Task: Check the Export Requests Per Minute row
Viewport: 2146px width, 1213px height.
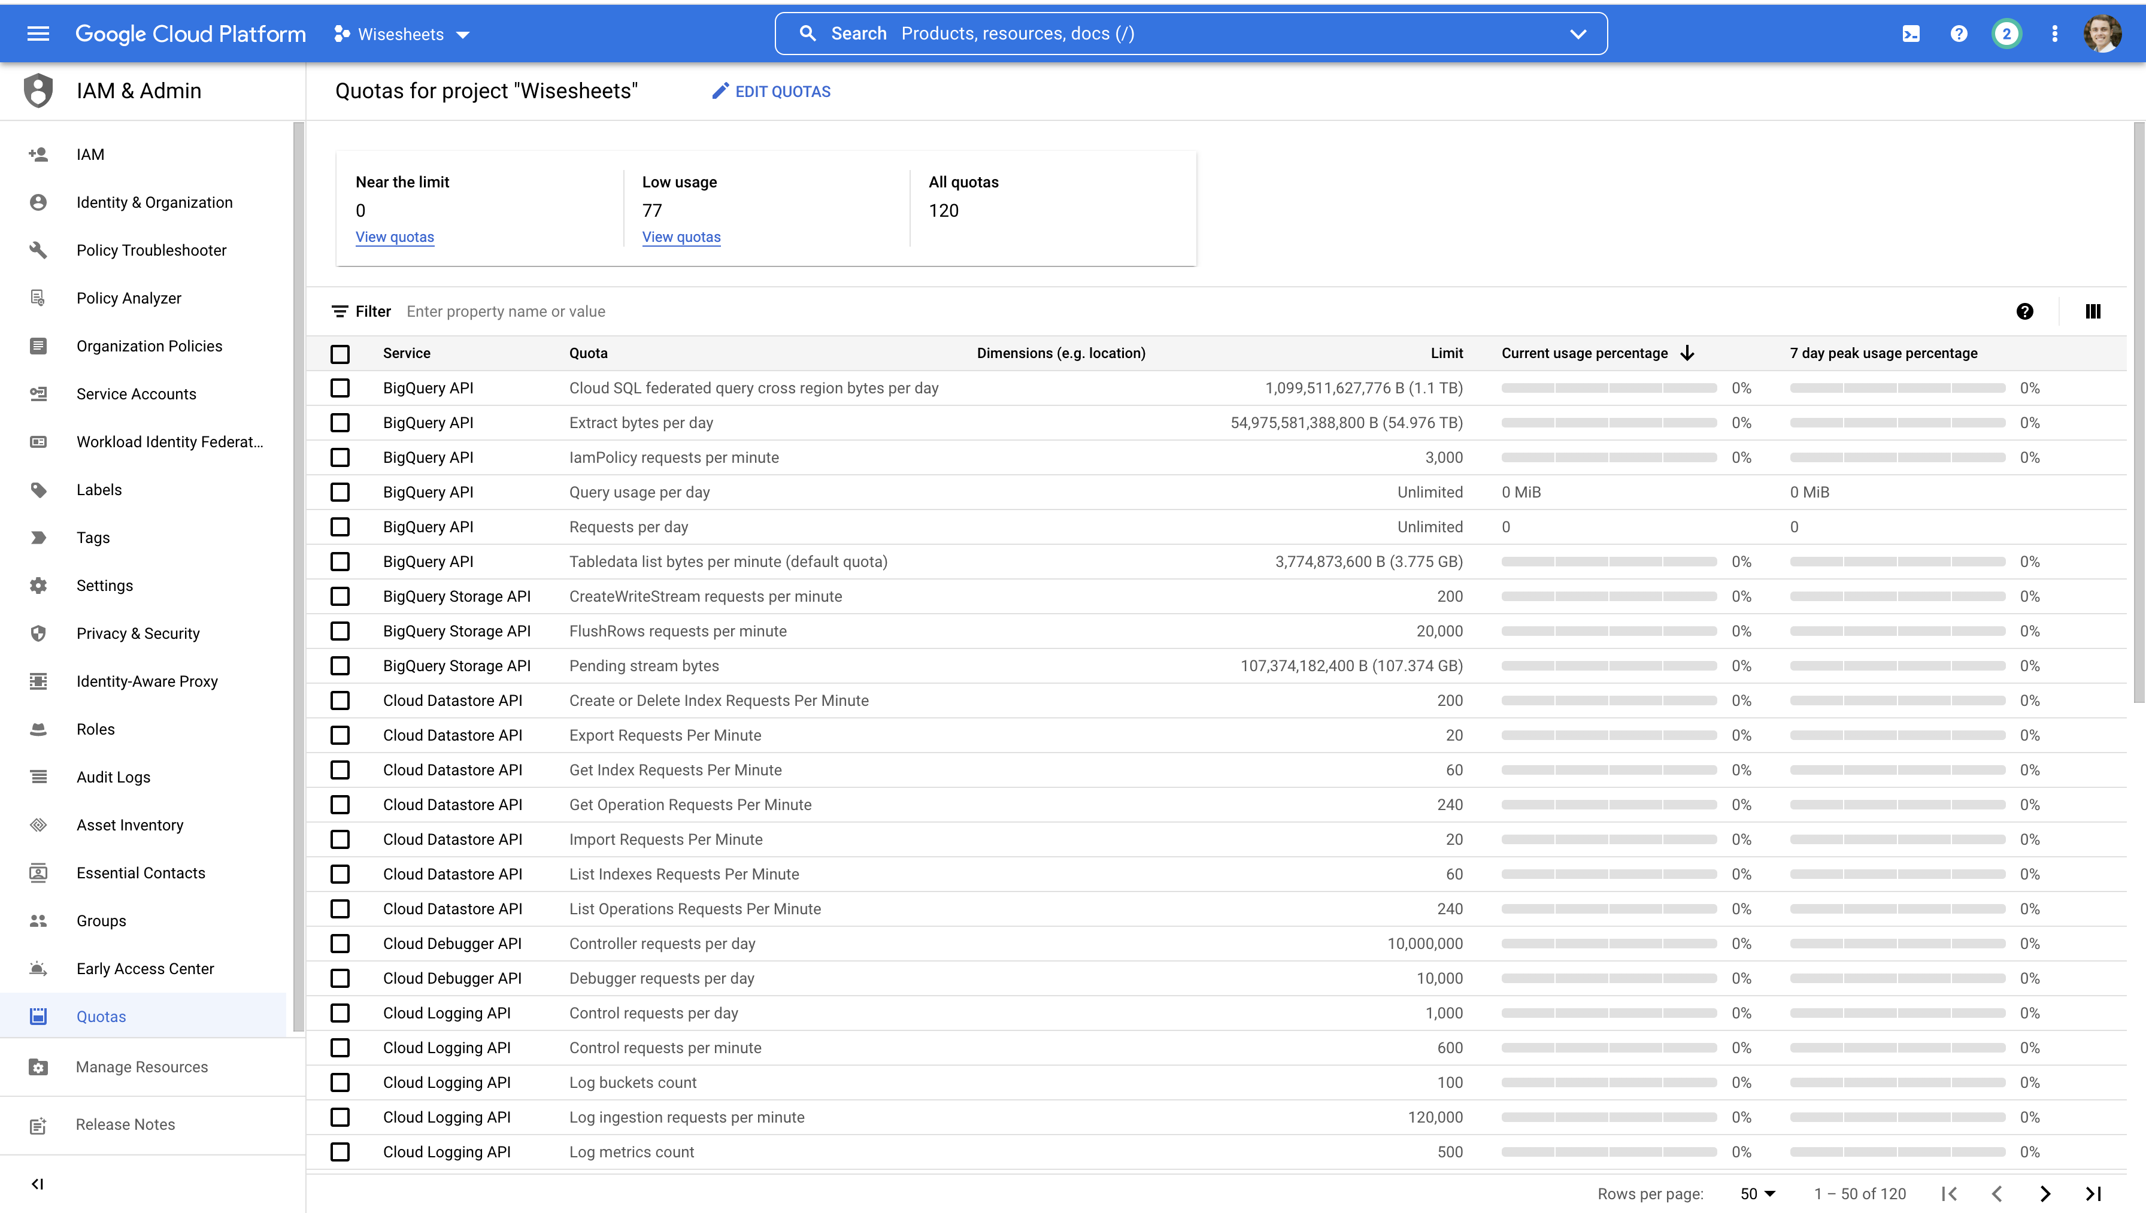Action: 340,736
